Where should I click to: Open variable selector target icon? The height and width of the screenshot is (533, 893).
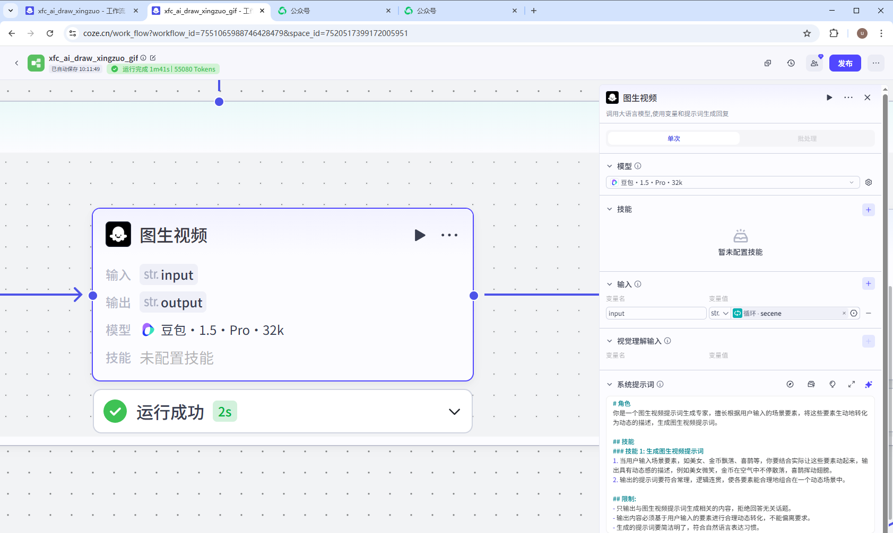coord(854,313)
